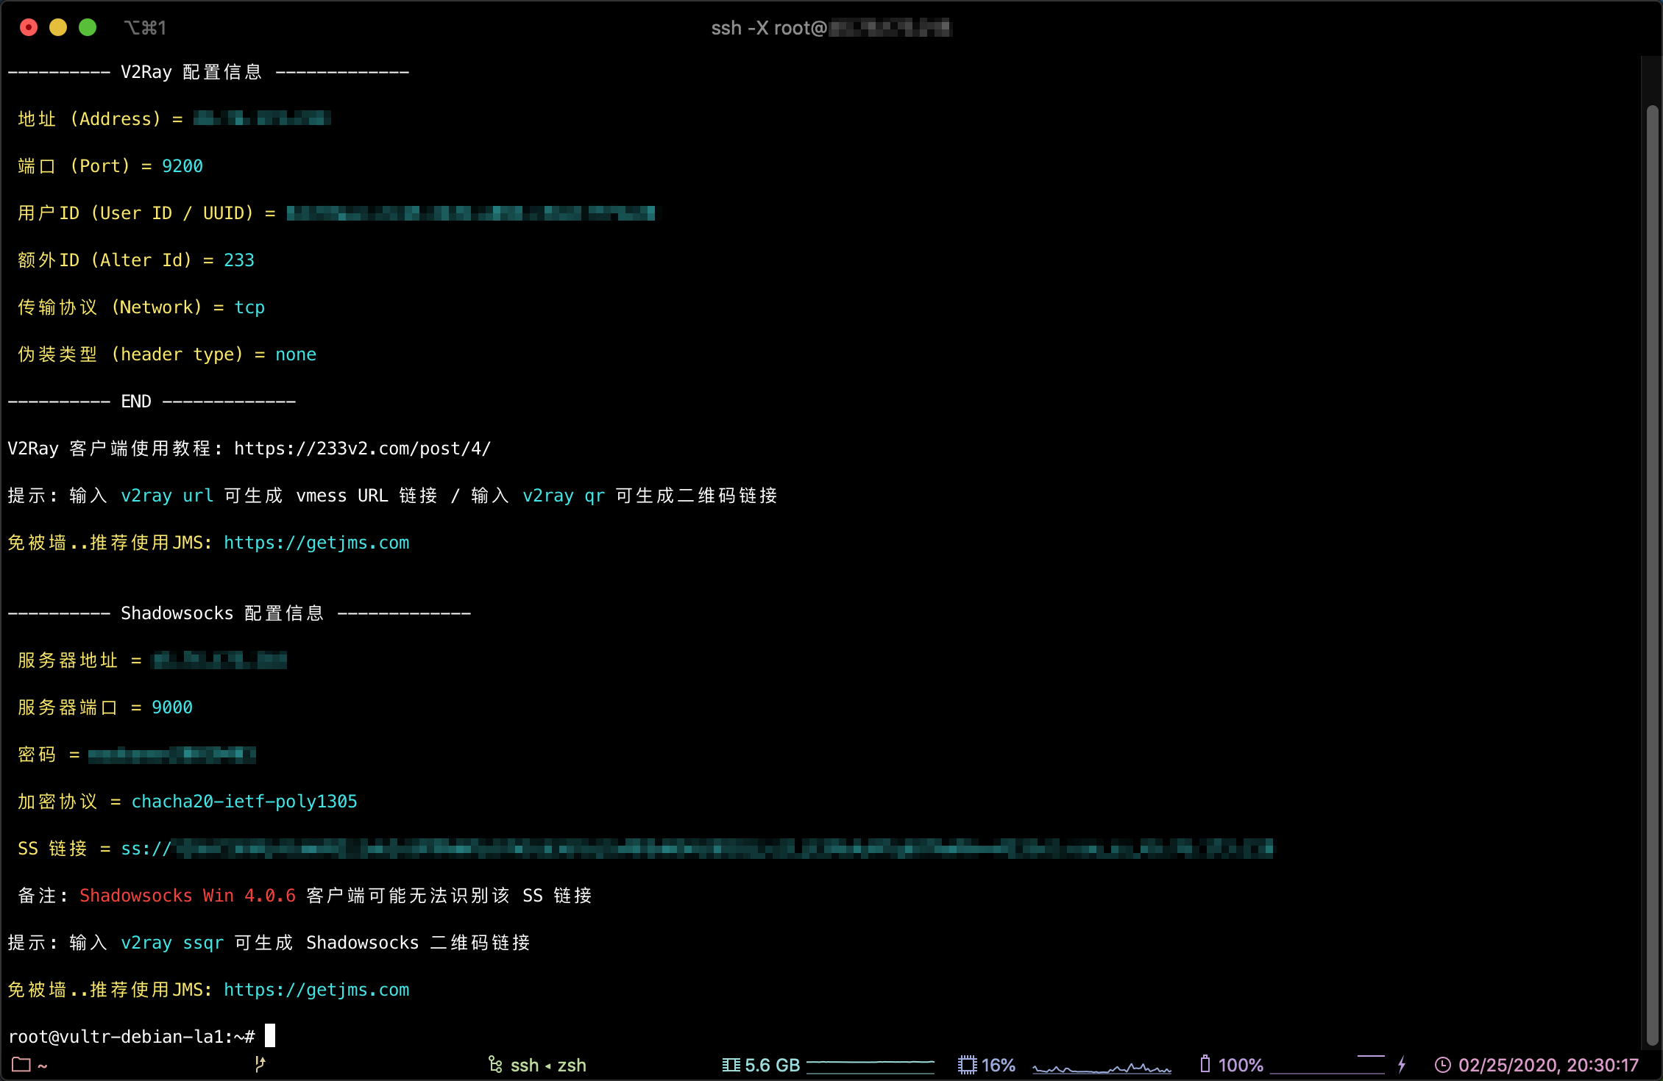Click the chacha20-ietf-poly1305 encryption value
Screen dimensions: 1663x1081
click(244, 802)
